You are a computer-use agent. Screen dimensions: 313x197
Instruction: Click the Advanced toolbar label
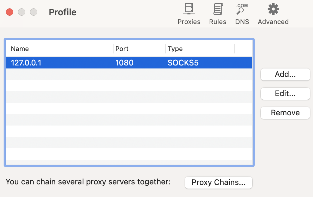coord(273,22)
